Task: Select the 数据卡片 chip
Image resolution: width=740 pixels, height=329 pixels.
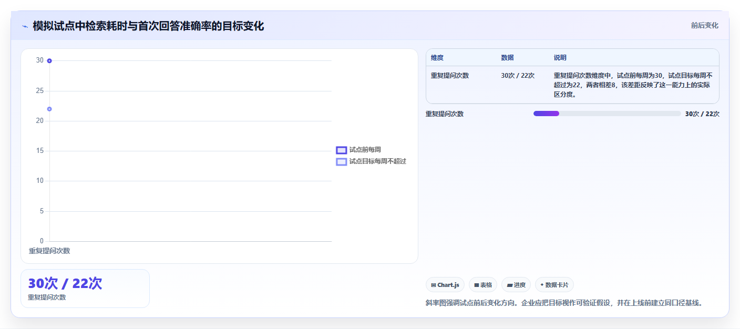Action: click(x=554, y=285)
